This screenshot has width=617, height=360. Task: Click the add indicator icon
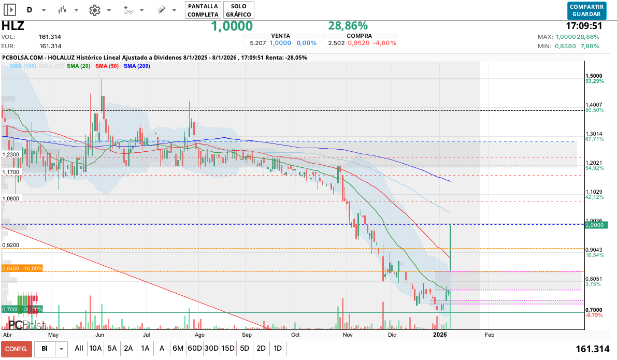click(x=128, y=10)
